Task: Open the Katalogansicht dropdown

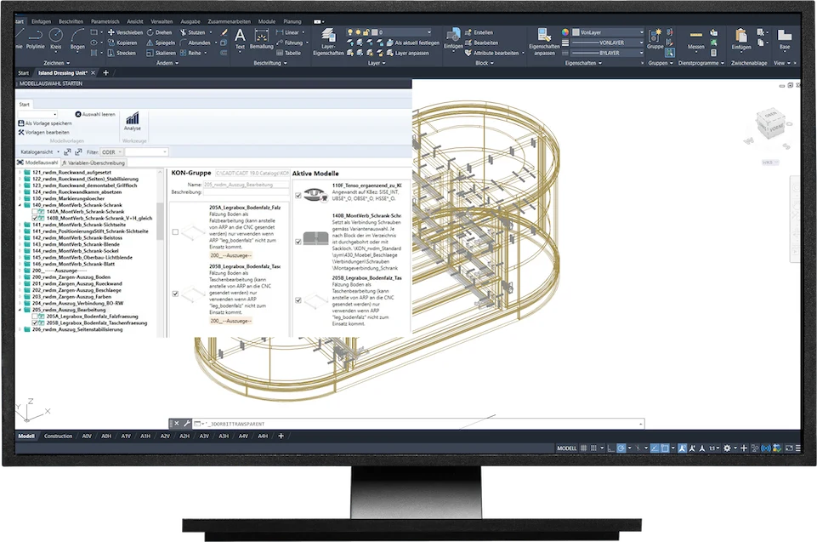Action: tap(39, 151)
